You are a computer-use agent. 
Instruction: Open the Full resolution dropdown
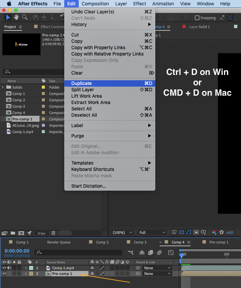click(x=152, y=232)
